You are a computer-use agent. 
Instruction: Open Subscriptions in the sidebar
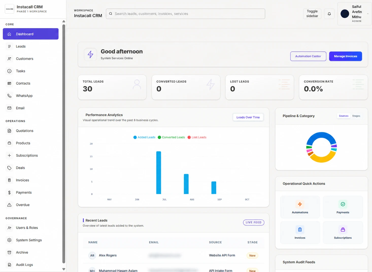point(31,155)
